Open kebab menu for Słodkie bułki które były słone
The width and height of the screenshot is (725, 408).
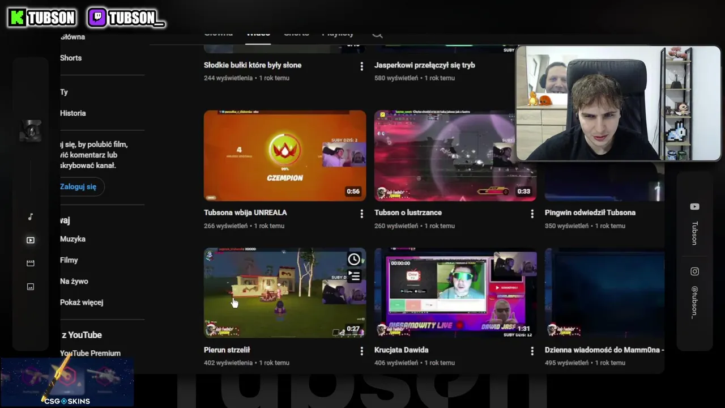(x=361, y=67)
